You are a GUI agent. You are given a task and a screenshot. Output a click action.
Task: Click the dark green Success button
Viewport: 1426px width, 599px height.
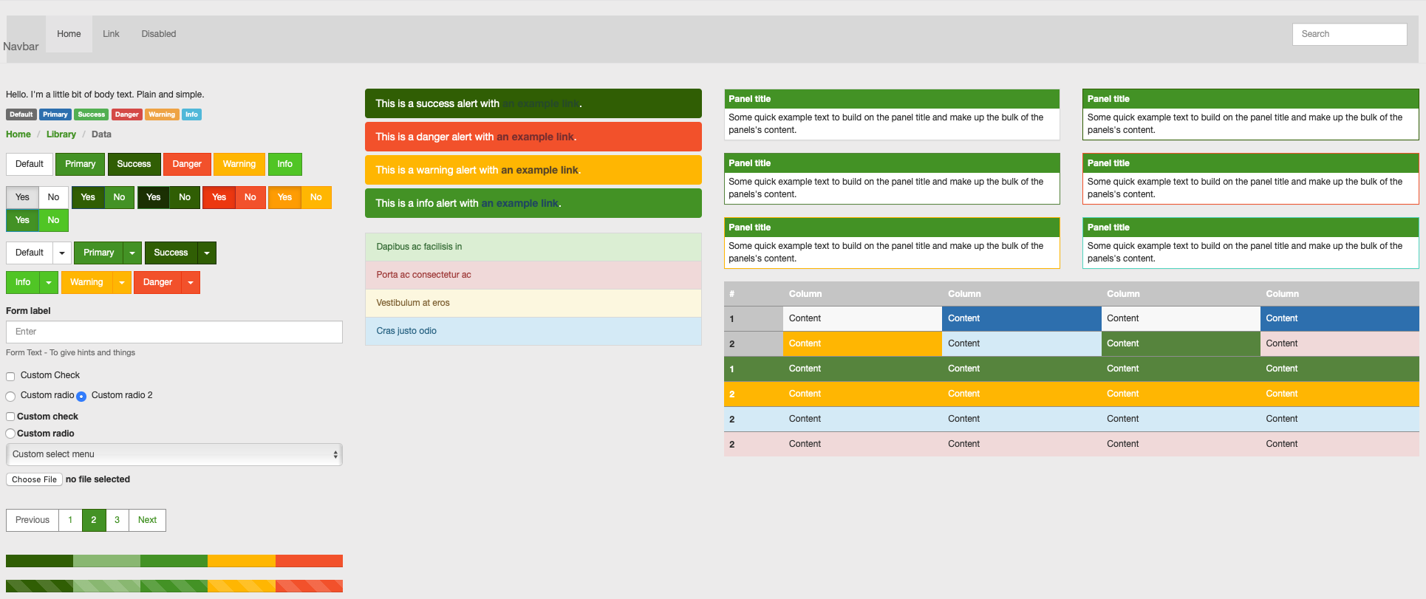pyautogui.click(x=134, y=164)
